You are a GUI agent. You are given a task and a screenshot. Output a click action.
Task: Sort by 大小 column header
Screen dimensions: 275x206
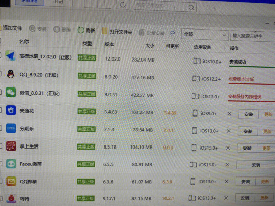[x=150, y=46]
